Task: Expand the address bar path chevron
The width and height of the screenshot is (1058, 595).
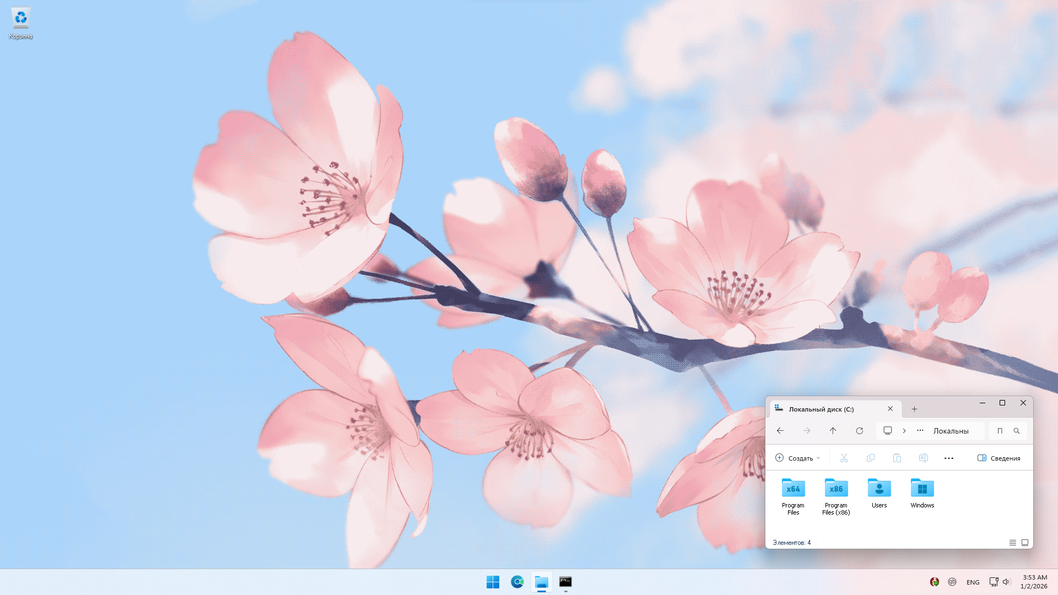Action: coord(904,431)
